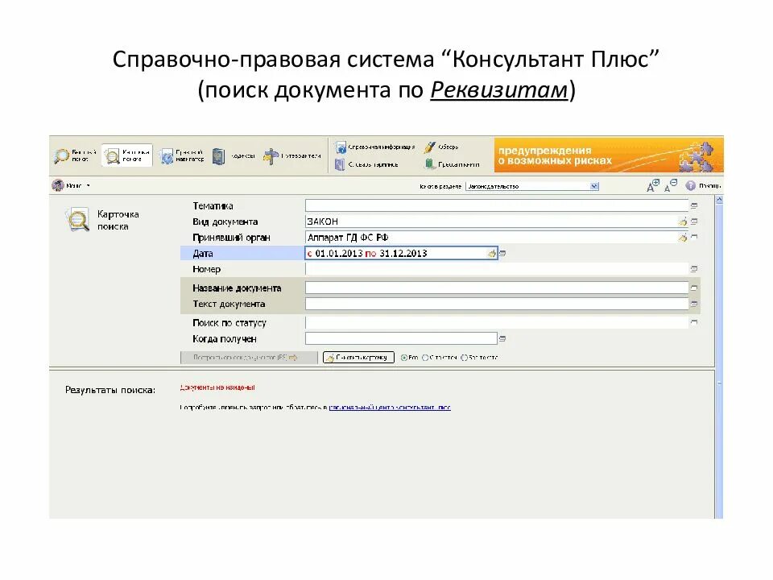Click the Когда получен input field
The image size is (773, 580).
click(x=401, y=339)
